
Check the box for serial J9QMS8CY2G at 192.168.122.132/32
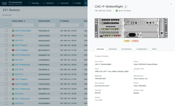6,55
